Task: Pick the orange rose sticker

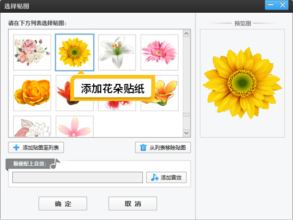Action: pos(32,93)
